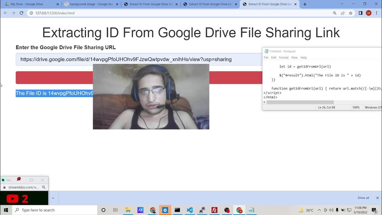This screenshot has width=382, height=215.
Task: Open File Explorer from taskbar
Action: tap(128, 210)
